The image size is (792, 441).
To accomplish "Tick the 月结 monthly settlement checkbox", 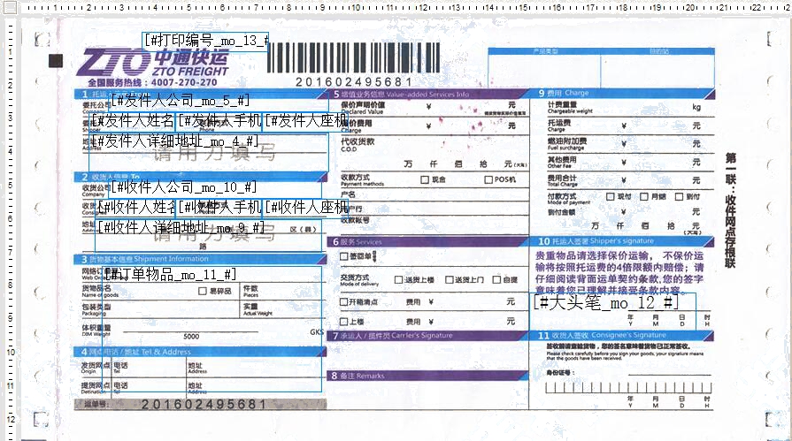I will [x=643, y=196].
